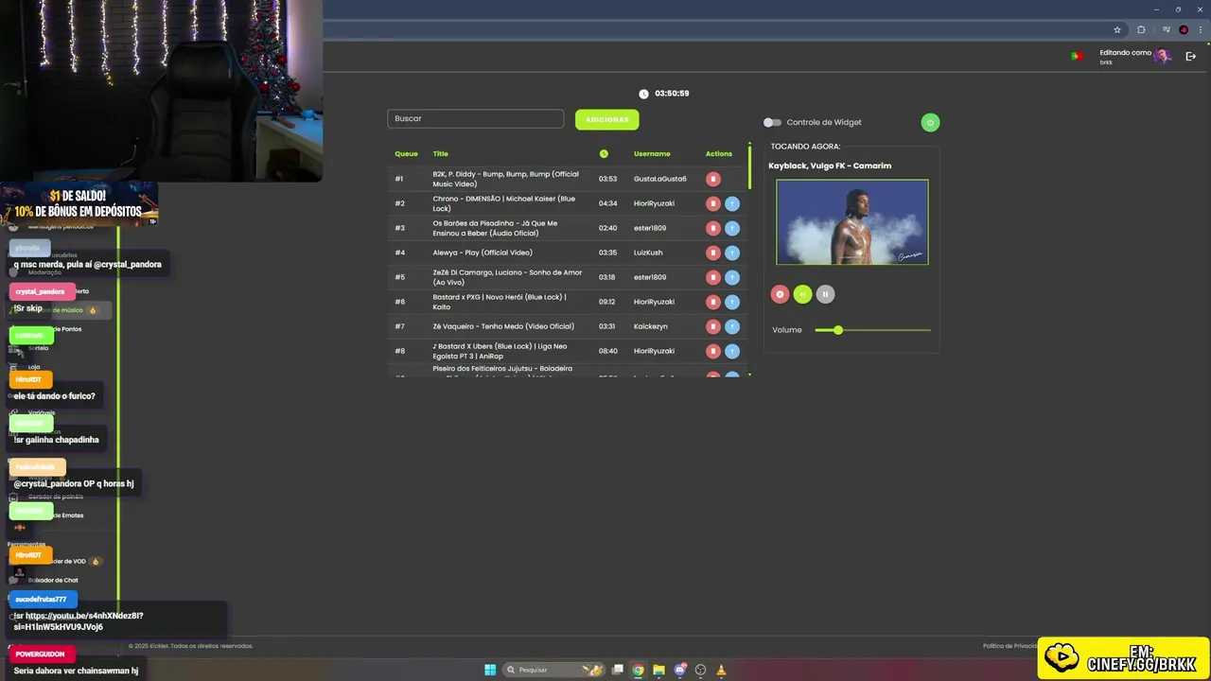Pause the currently playing song

coord(825,294)
